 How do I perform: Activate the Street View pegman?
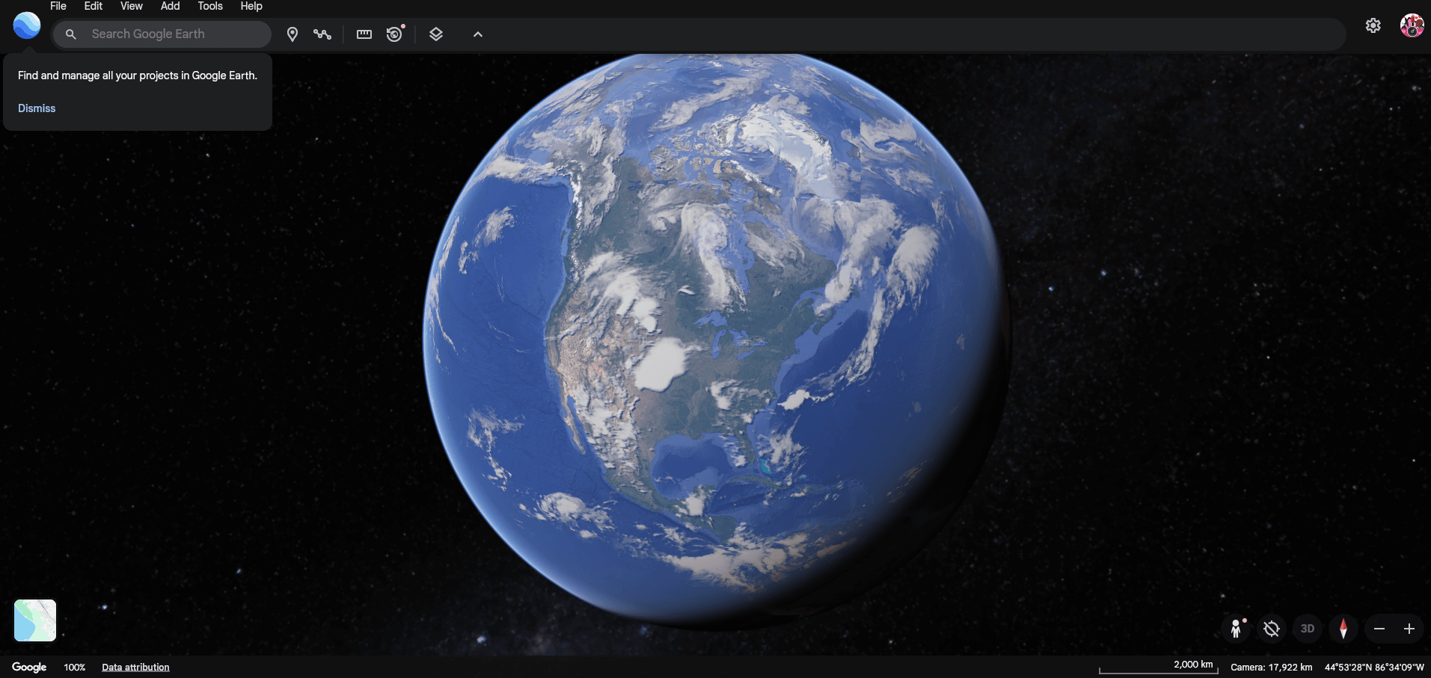1237,629
